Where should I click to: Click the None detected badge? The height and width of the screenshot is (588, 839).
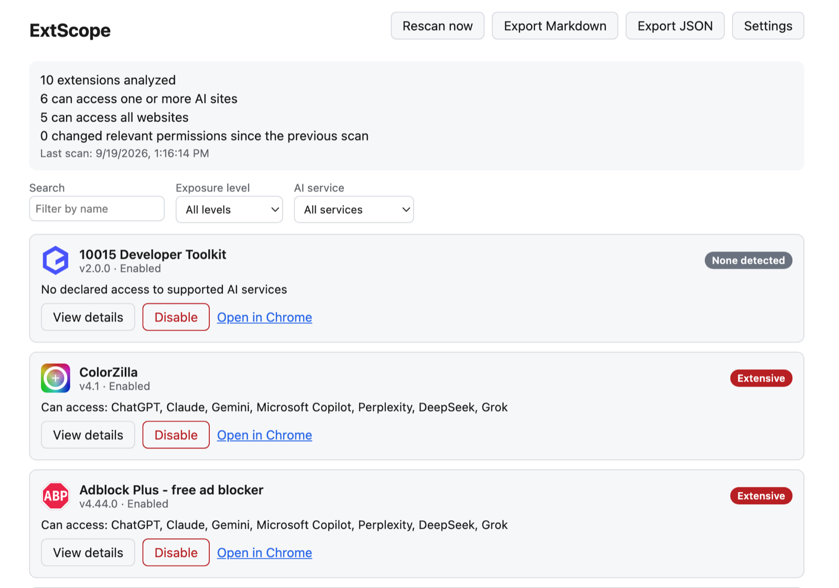tap(748, 260)
